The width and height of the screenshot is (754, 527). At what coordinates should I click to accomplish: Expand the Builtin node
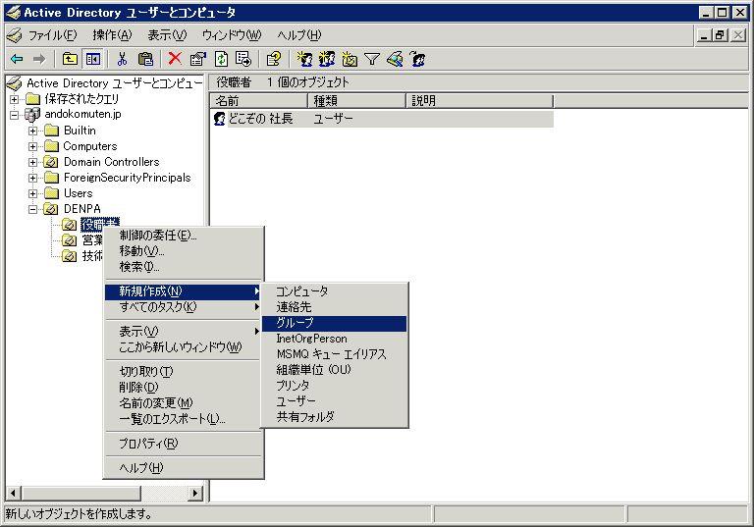[x=32, y=131]
